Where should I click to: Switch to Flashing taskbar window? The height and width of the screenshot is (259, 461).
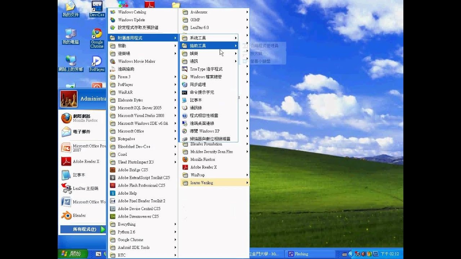coord(311,254)
